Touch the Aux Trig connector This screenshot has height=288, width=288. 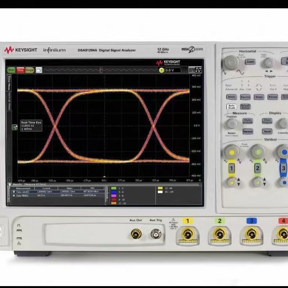156,234
